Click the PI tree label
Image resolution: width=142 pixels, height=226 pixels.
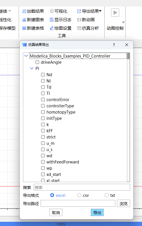point(37,68)
